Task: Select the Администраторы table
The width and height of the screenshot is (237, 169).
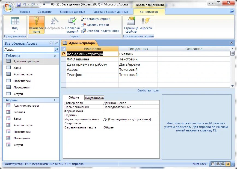Action: pyautogui.click(x=31, y=61)
